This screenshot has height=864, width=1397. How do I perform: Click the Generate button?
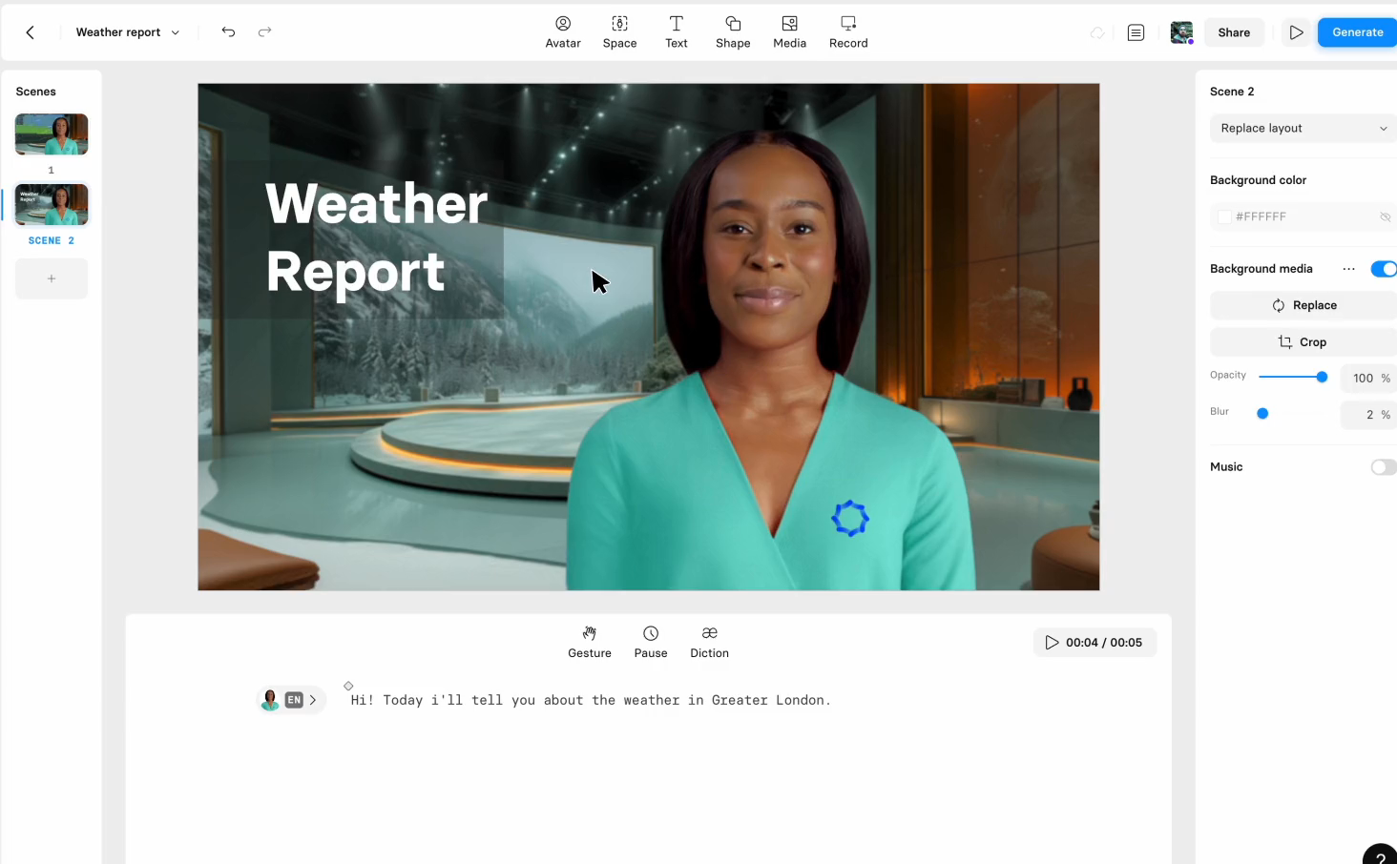coord(1357,32)
